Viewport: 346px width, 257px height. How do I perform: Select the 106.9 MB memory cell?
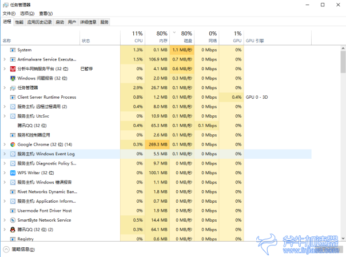pos(157,59)
